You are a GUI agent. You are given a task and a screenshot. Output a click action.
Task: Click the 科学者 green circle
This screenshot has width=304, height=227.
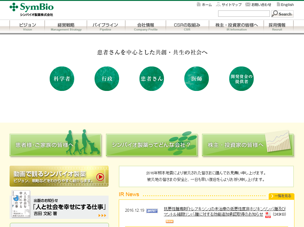[62, 79]
